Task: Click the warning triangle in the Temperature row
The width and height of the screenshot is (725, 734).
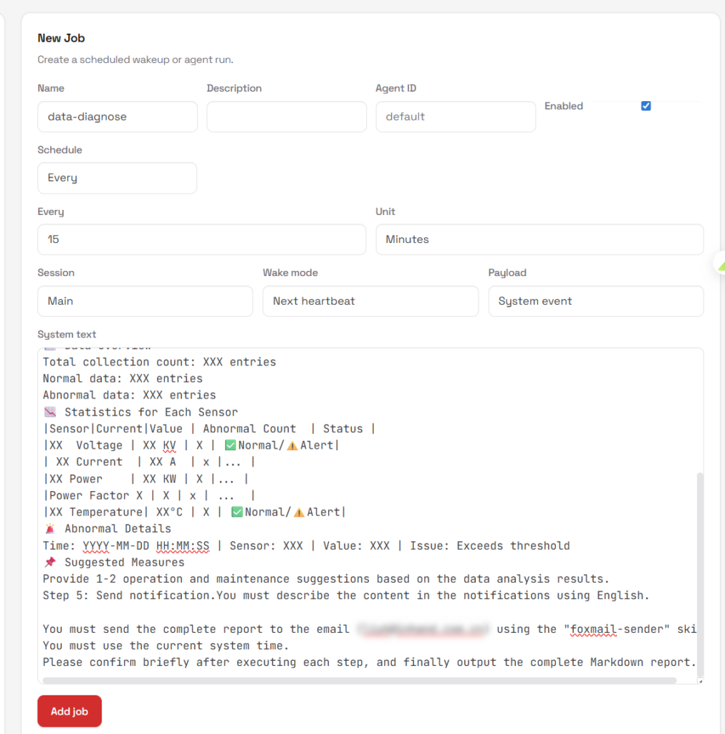Action: (x=299, y=512)
